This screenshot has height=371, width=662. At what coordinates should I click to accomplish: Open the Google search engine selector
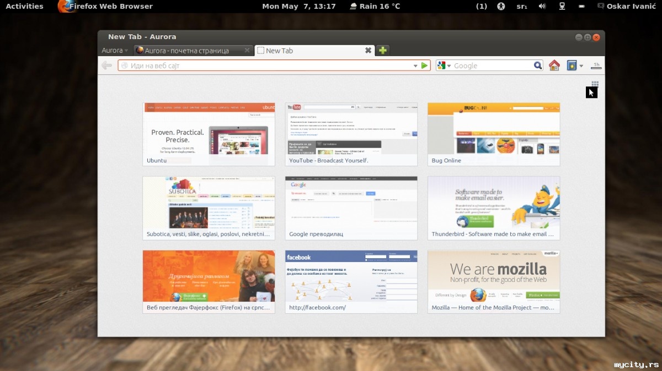click(x=444, y=66)
